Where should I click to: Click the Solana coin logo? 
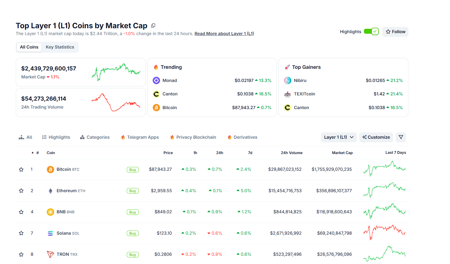tap(50, 233)
